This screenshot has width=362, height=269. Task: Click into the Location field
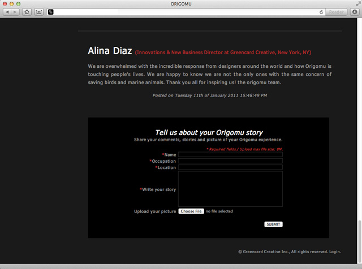click(230, 167)
